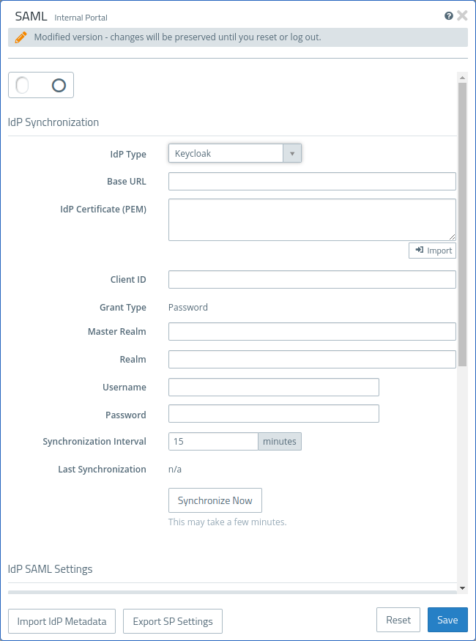Click the scrollbar down arrow
Image resolution: width=476 pixels, height=641 pixels.
point(462,588)
